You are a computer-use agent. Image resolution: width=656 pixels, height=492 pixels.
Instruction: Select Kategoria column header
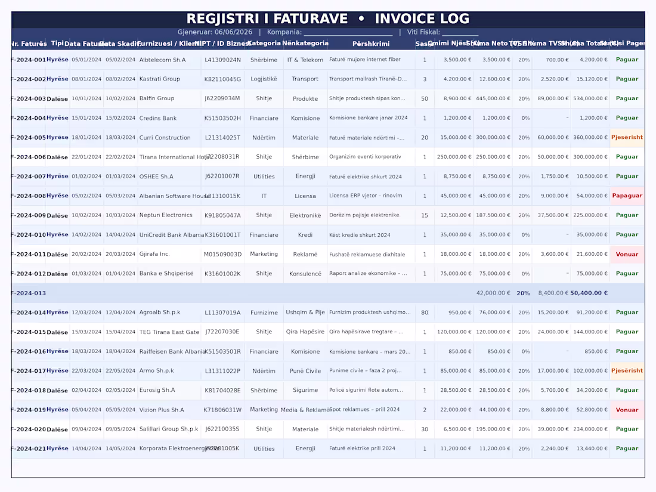coord(264,43)
